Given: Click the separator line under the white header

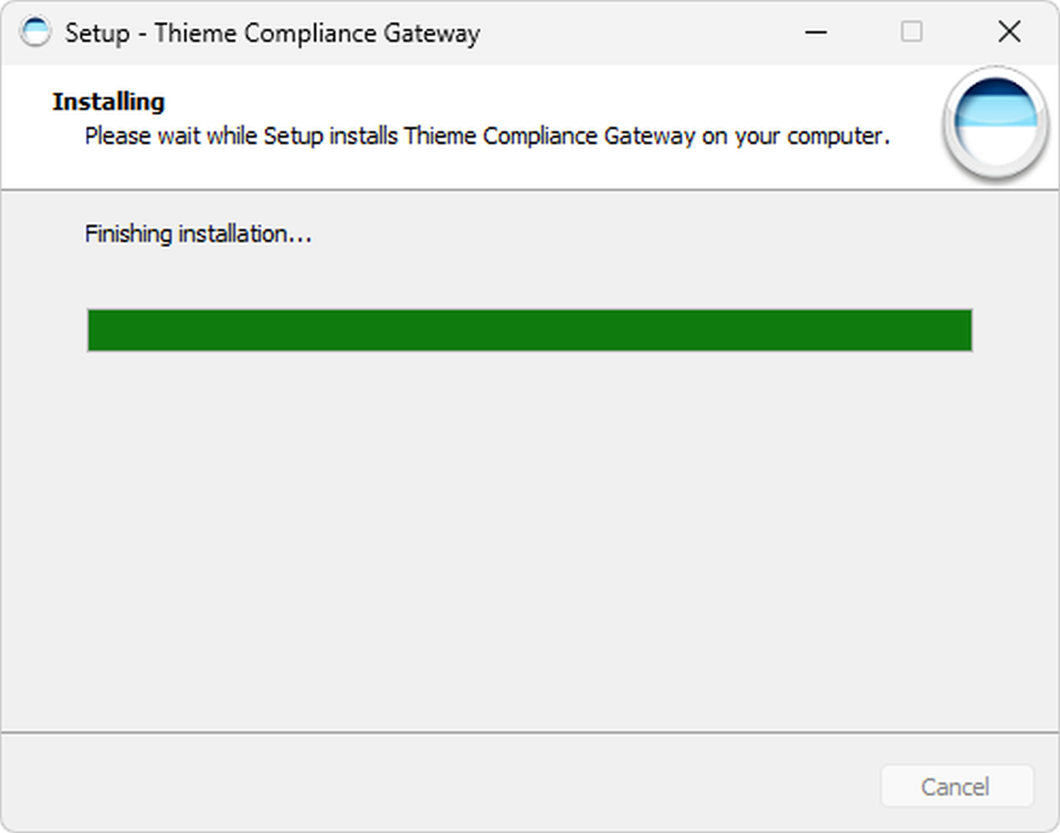Looking at the screenshot, I should (x=530, y=189).
